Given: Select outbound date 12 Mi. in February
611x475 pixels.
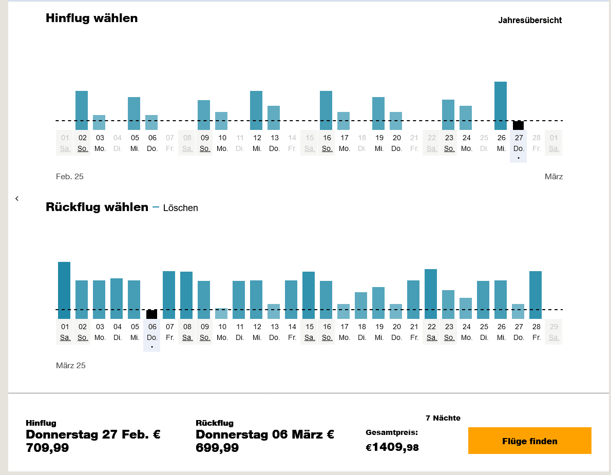Looking at the screenshot, I should [x=257, y=143].
